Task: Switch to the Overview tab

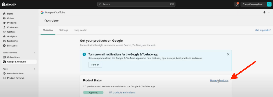Action: 48,30
